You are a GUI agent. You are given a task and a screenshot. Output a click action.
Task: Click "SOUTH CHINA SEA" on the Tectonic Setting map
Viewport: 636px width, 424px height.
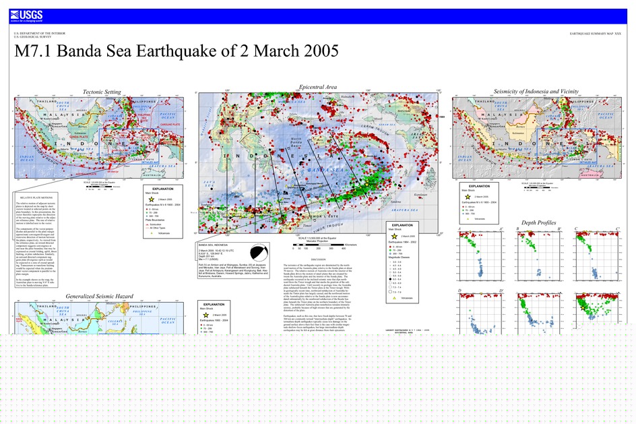pos(63,107)
